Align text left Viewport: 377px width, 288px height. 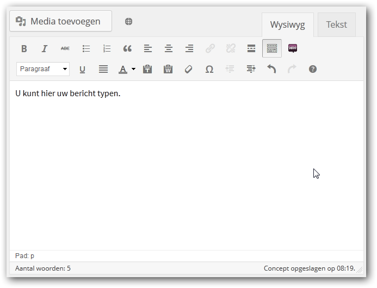coord(148,48)
